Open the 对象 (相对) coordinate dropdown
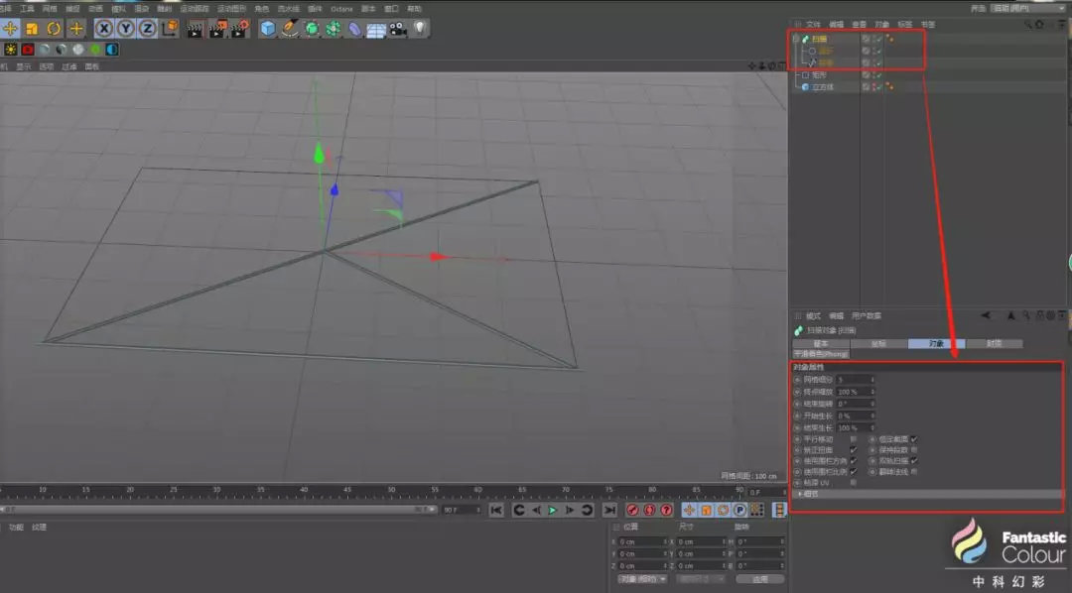The image size is (1072, 593). 641,579
